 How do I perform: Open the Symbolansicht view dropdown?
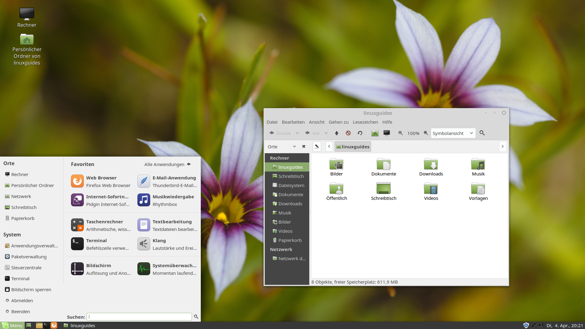coord(453,133)
